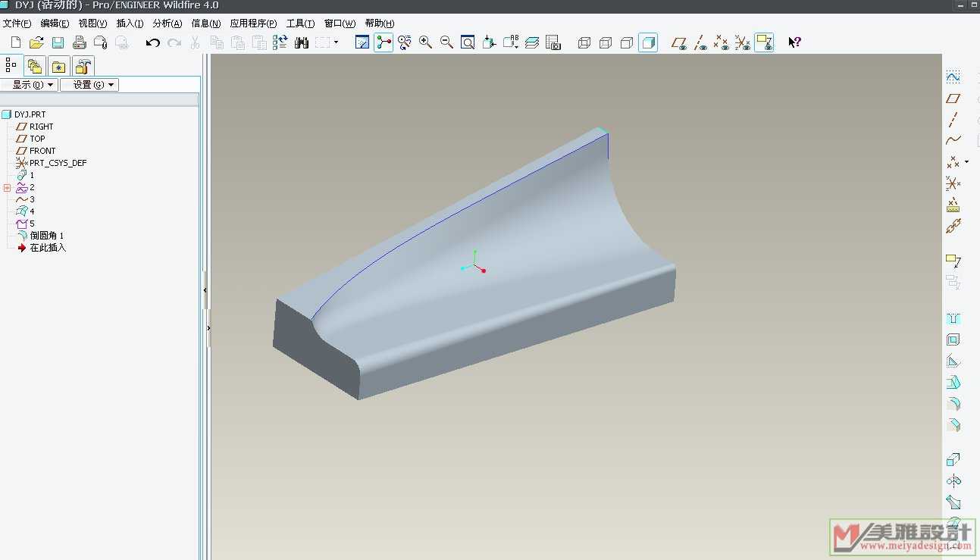Select the Datum Axis tool in right toolbar
Viewport: 980px width, 560px height.
point(953,120)
